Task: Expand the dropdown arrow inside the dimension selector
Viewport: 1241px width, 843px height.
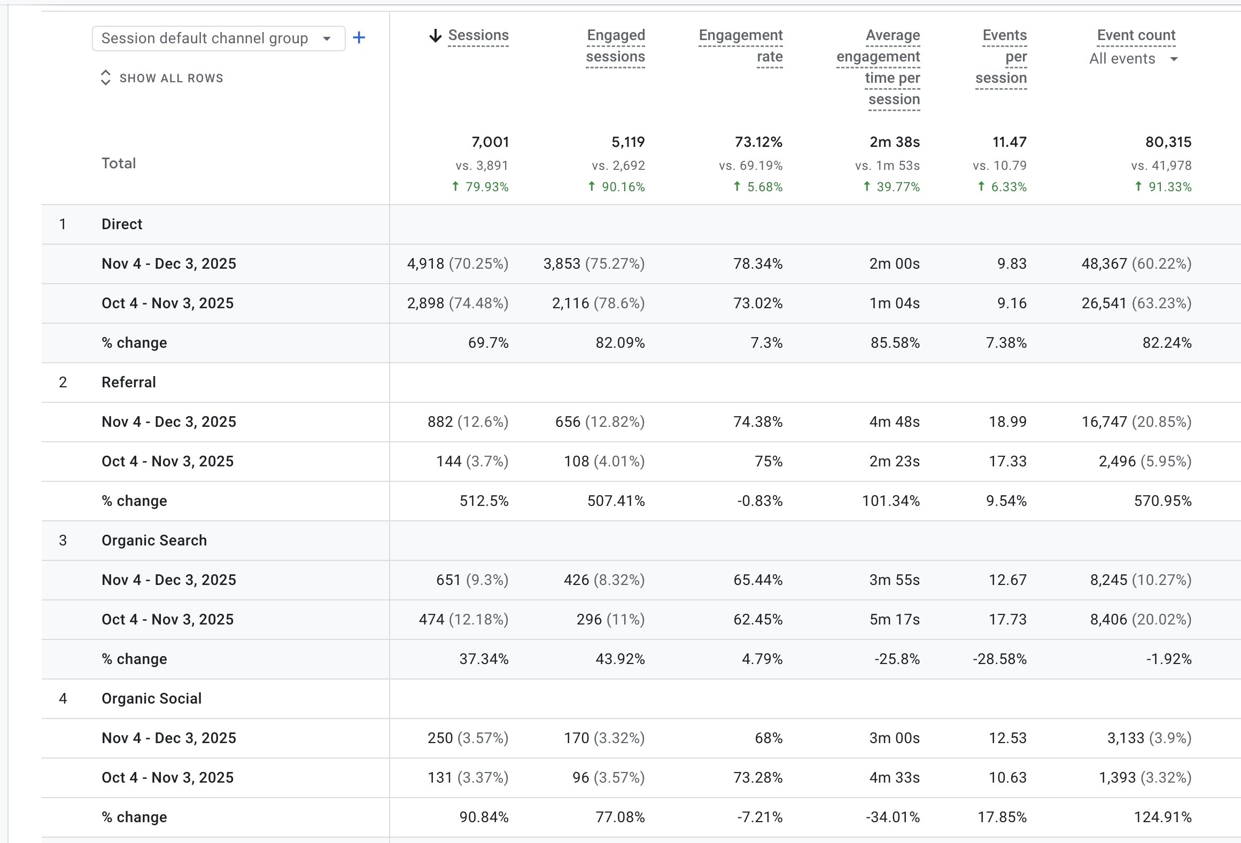Action: pos(327,38)
